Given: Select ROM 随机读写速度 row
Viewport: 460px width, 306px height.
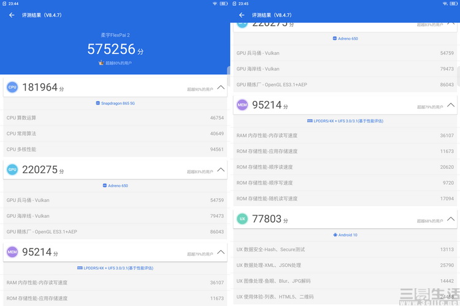Looking at the screenshot, I should click(345, 198).
